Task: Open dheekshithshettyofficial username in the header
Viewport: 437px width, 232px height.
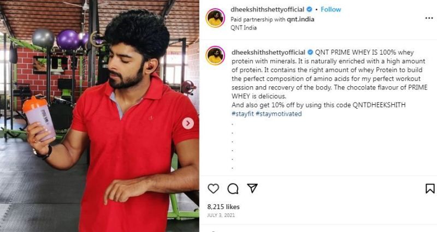Action: click(x=267, y=9)
